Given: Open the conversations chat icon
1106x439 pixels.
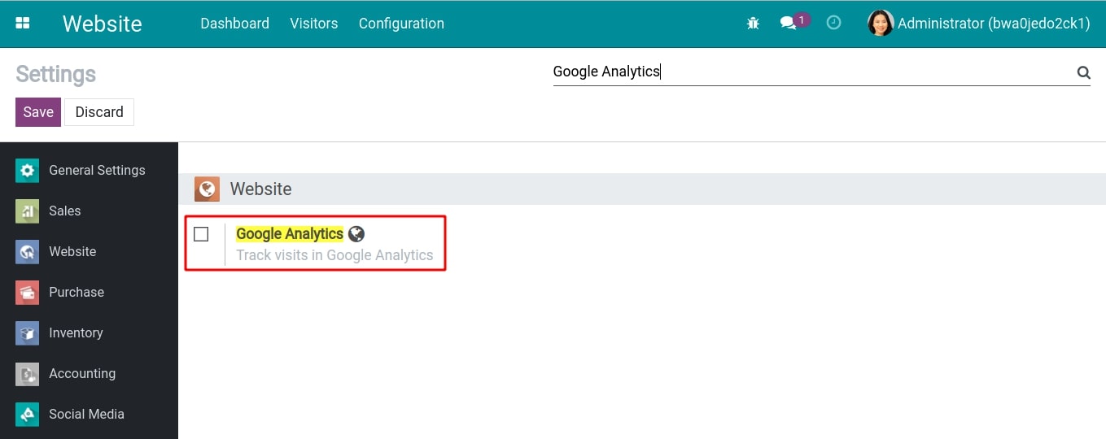Looking at the screenshot, I should click(x=788, y=24).
